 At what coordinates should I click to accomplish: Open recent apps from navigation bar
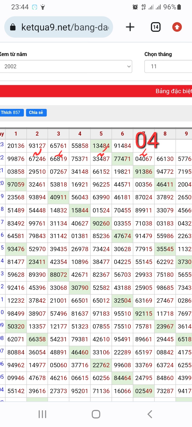tap(42, 414)
